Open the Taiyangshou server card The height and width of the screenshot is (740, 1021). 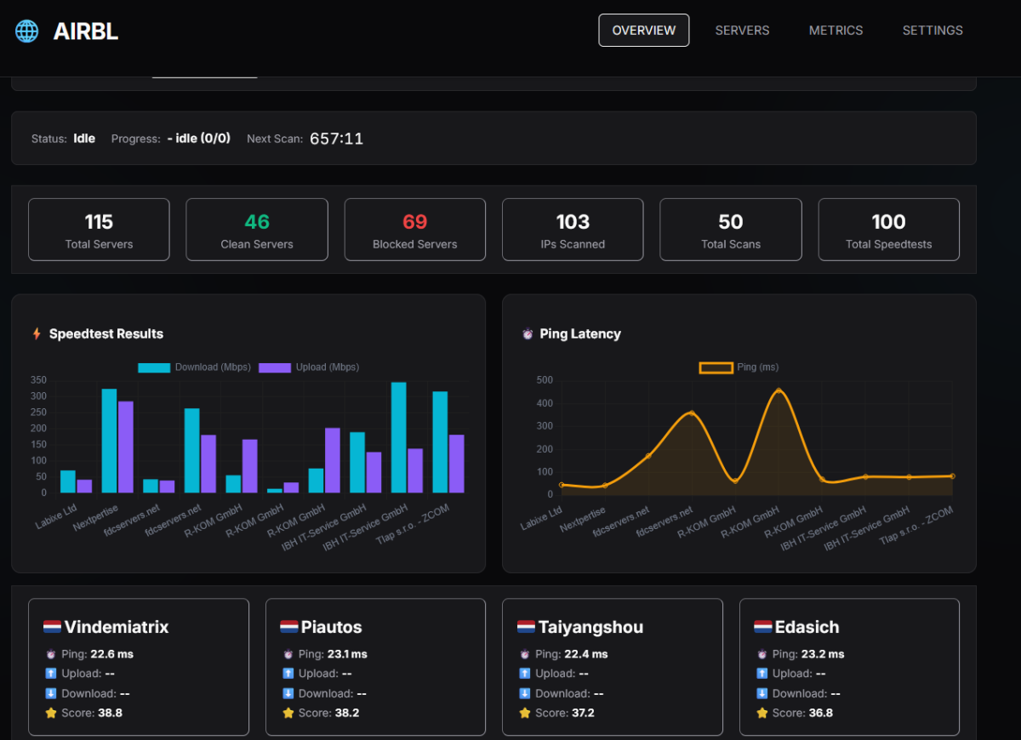(612, 667)
